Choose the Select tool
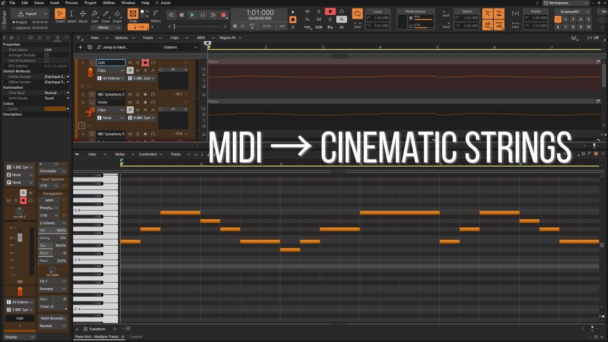 click(71, 14)
